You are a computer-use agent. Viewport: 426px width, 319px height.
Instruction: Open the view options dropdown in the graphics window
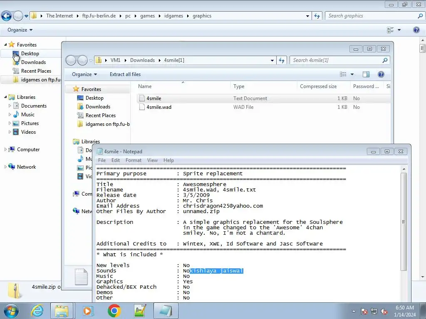tap(399, 30)
